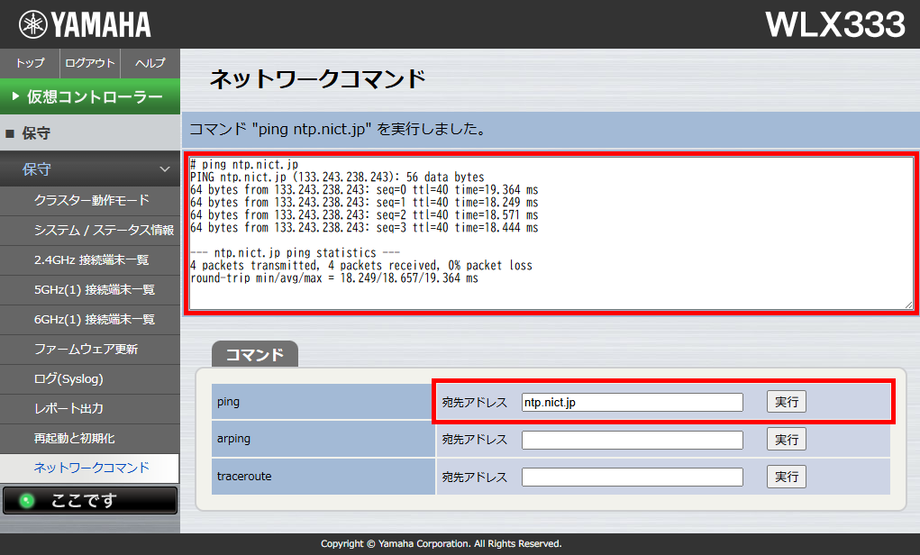Open ログ(Syslog) page
The image size is (920, 555).
click(90, 379)
